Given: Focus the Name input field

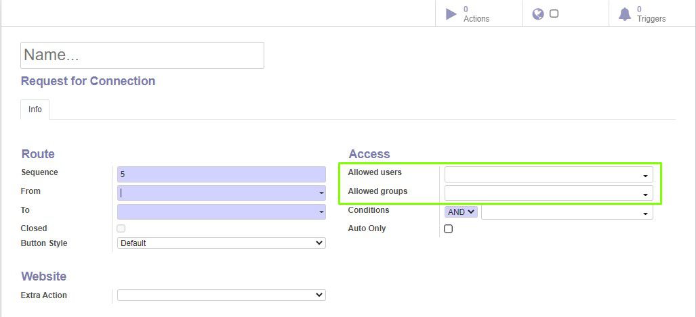Looking at the screenshot, I should 142,55.
